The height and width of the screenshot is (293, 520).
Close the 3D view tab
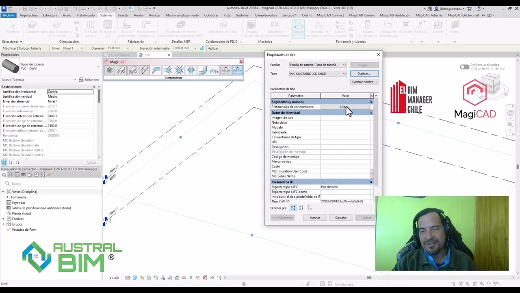click(x=169, y=55)
